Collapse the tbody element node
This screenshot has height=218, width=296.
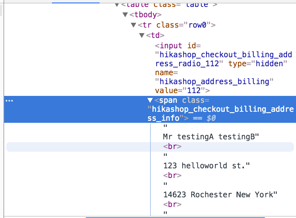[125, 15]
